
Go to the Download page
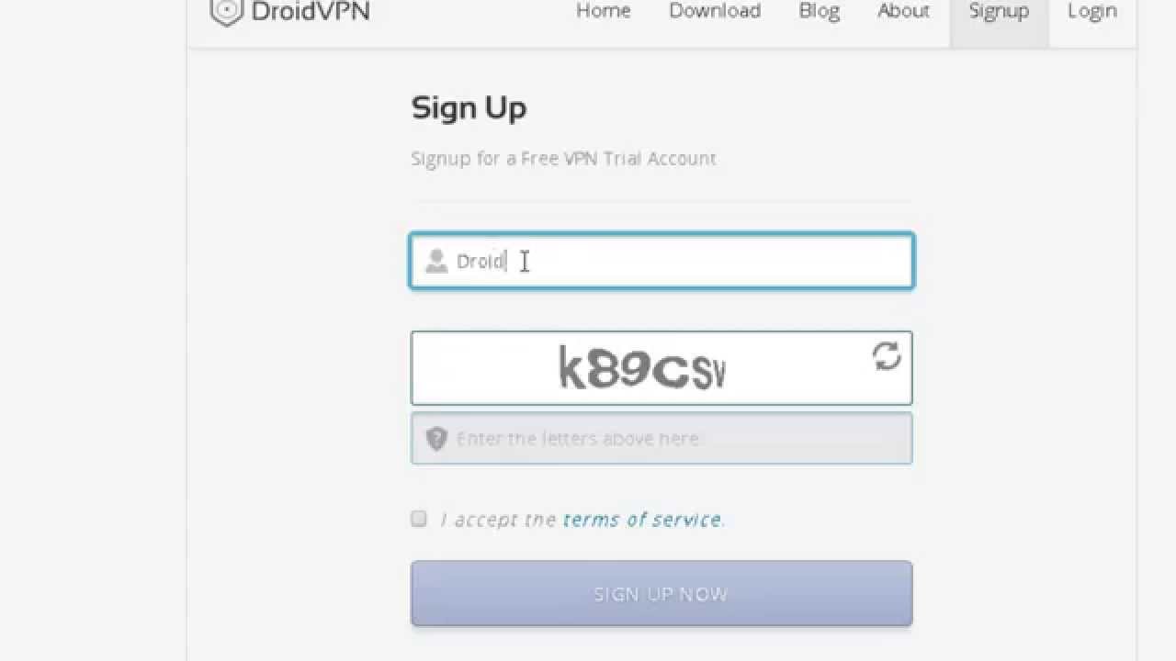tap(715, 11)
